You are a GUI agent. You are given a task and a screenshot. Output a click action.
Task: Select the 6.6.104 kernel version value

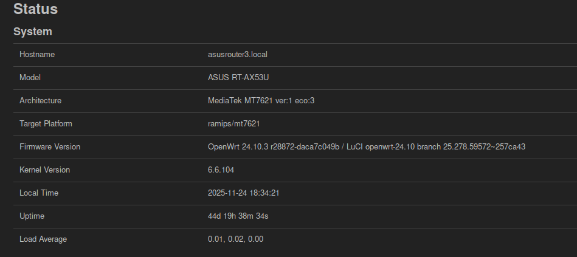point(221,170)
